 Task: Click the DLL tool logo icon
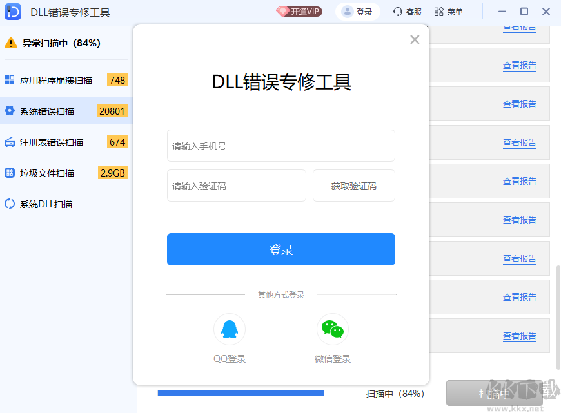[13, 11]
